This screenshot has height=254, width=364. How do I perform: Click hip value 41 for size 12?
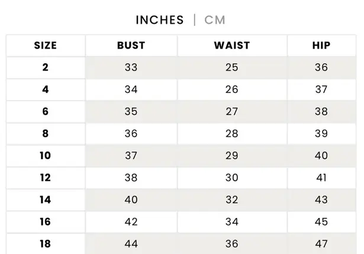pyautogui.click(x=321, y=178)
